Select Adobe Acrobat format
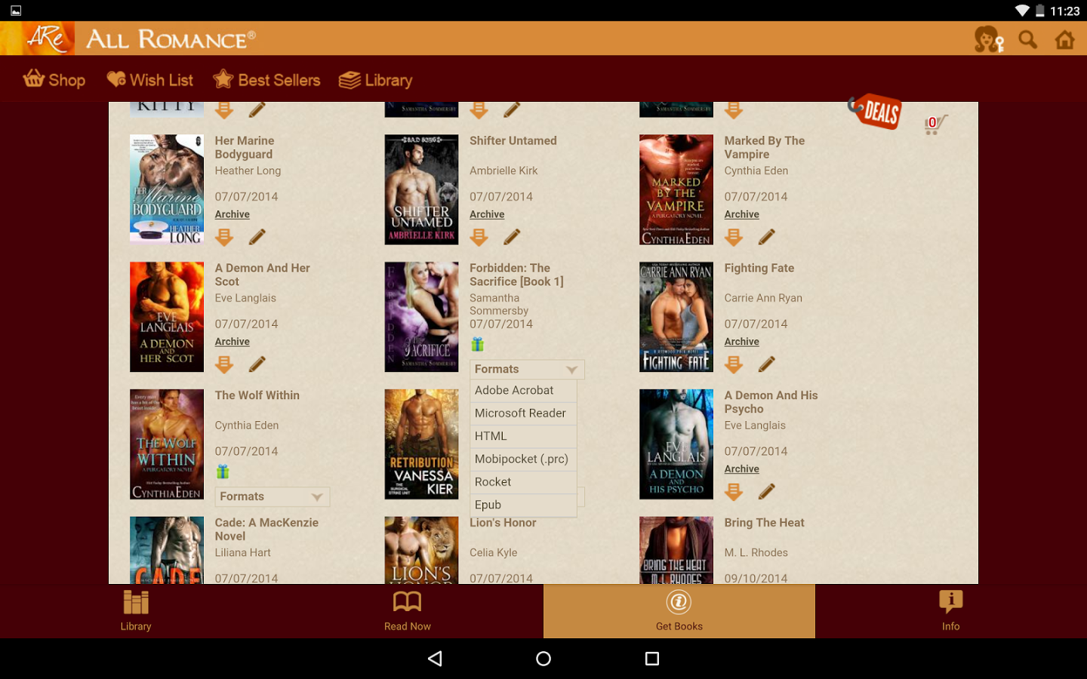1087x679 pixels. point(523,391)
